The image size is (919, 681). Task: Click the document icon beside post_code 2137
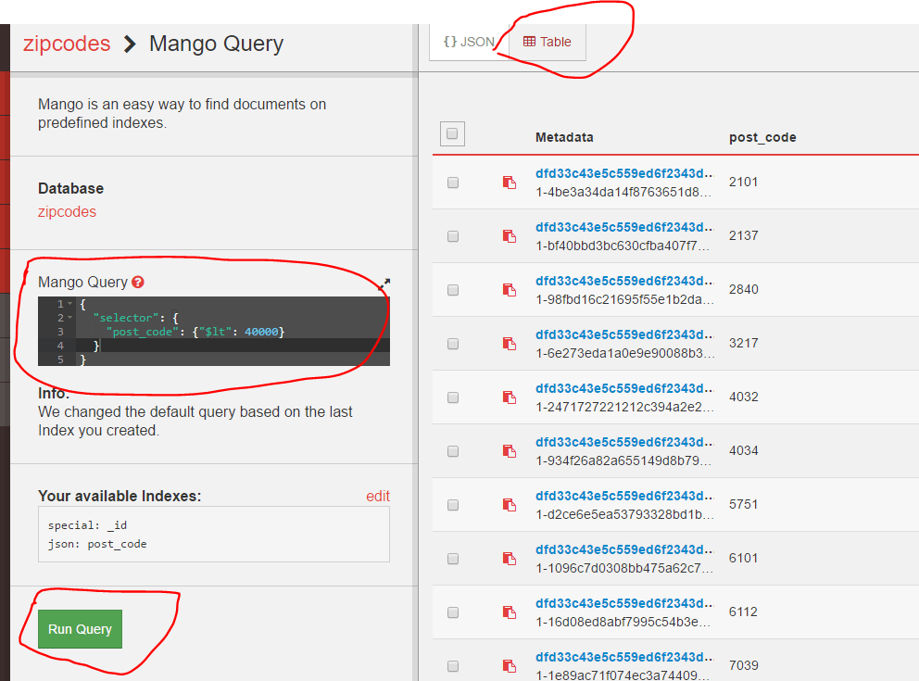click(508, 236)
